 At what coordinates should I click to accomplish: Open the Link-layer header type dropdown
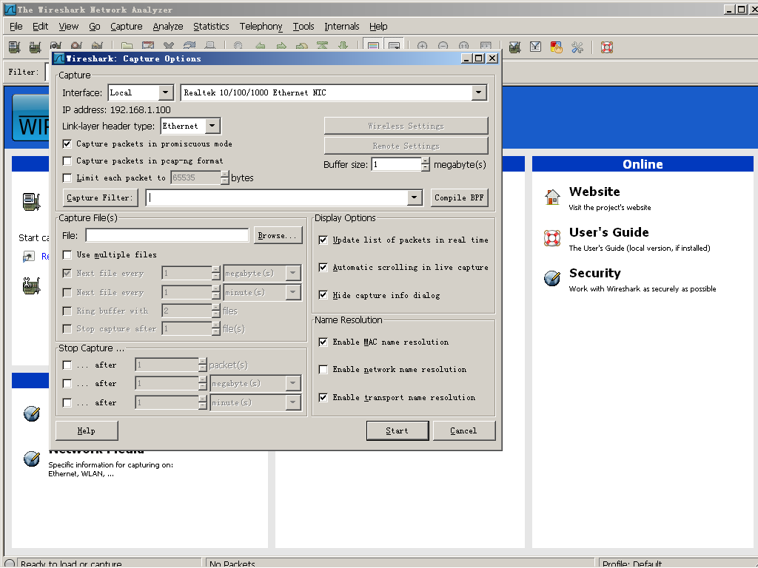212,126
